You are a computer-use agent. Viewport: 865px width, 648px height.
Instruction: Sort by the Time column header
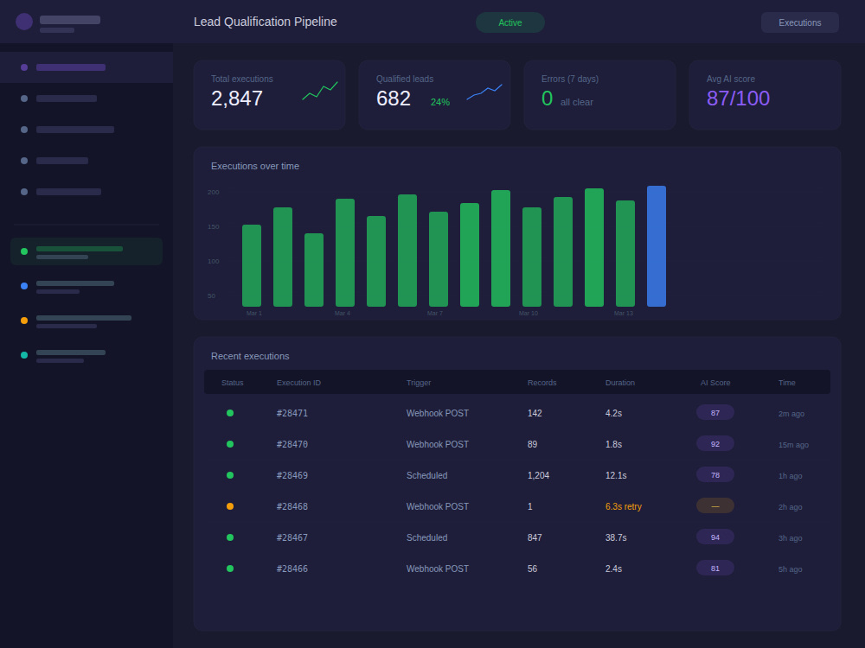point(786,383)
